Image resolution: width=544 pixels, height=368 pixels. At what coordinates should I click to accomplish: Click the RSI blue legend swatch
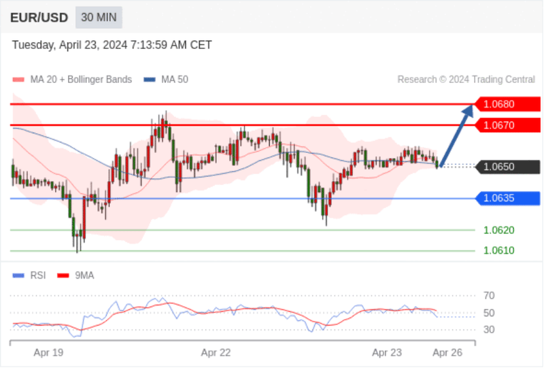tap(18, 275)
